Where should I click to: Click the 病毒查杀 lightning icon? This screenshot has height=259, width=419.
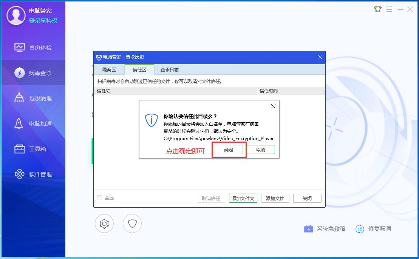[20, 73]
